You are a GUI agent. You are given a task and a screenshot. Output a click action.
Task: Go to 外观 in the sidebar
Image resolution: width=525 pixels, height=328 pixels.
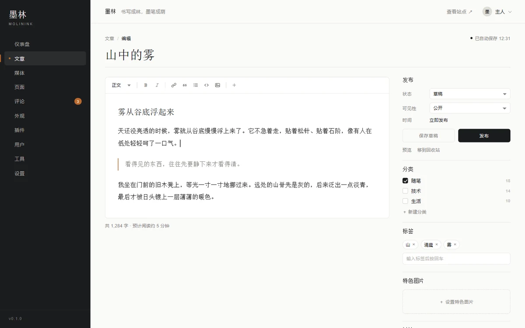pyautogui.click(x=45, y=116)
